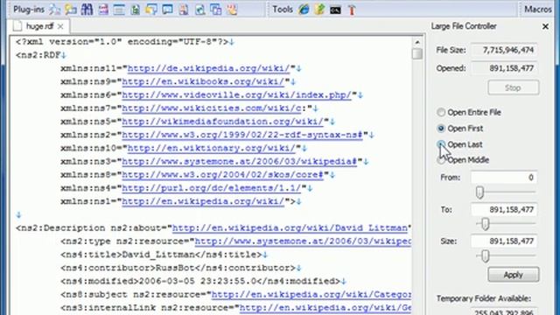Click the list-lines outline plug-in icon

click(119, 10)
